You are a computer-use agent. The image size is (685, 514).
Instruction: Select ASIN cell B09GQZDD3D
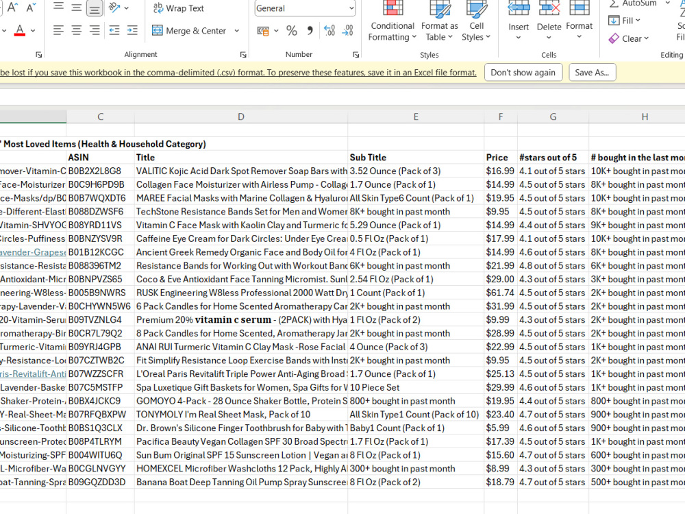click(101, 482)
